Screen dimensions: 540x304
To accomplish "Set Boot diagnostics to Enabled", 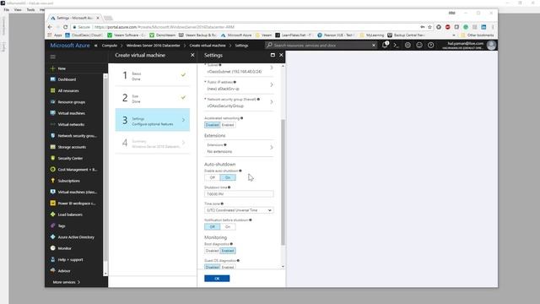I will [x=228, y=251].
